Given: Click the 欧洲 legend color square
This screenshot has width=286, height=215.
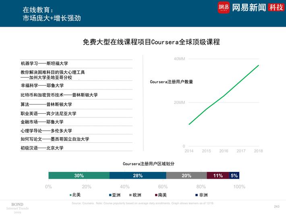Looking at the screenshot, I should (x=131, y=195).
